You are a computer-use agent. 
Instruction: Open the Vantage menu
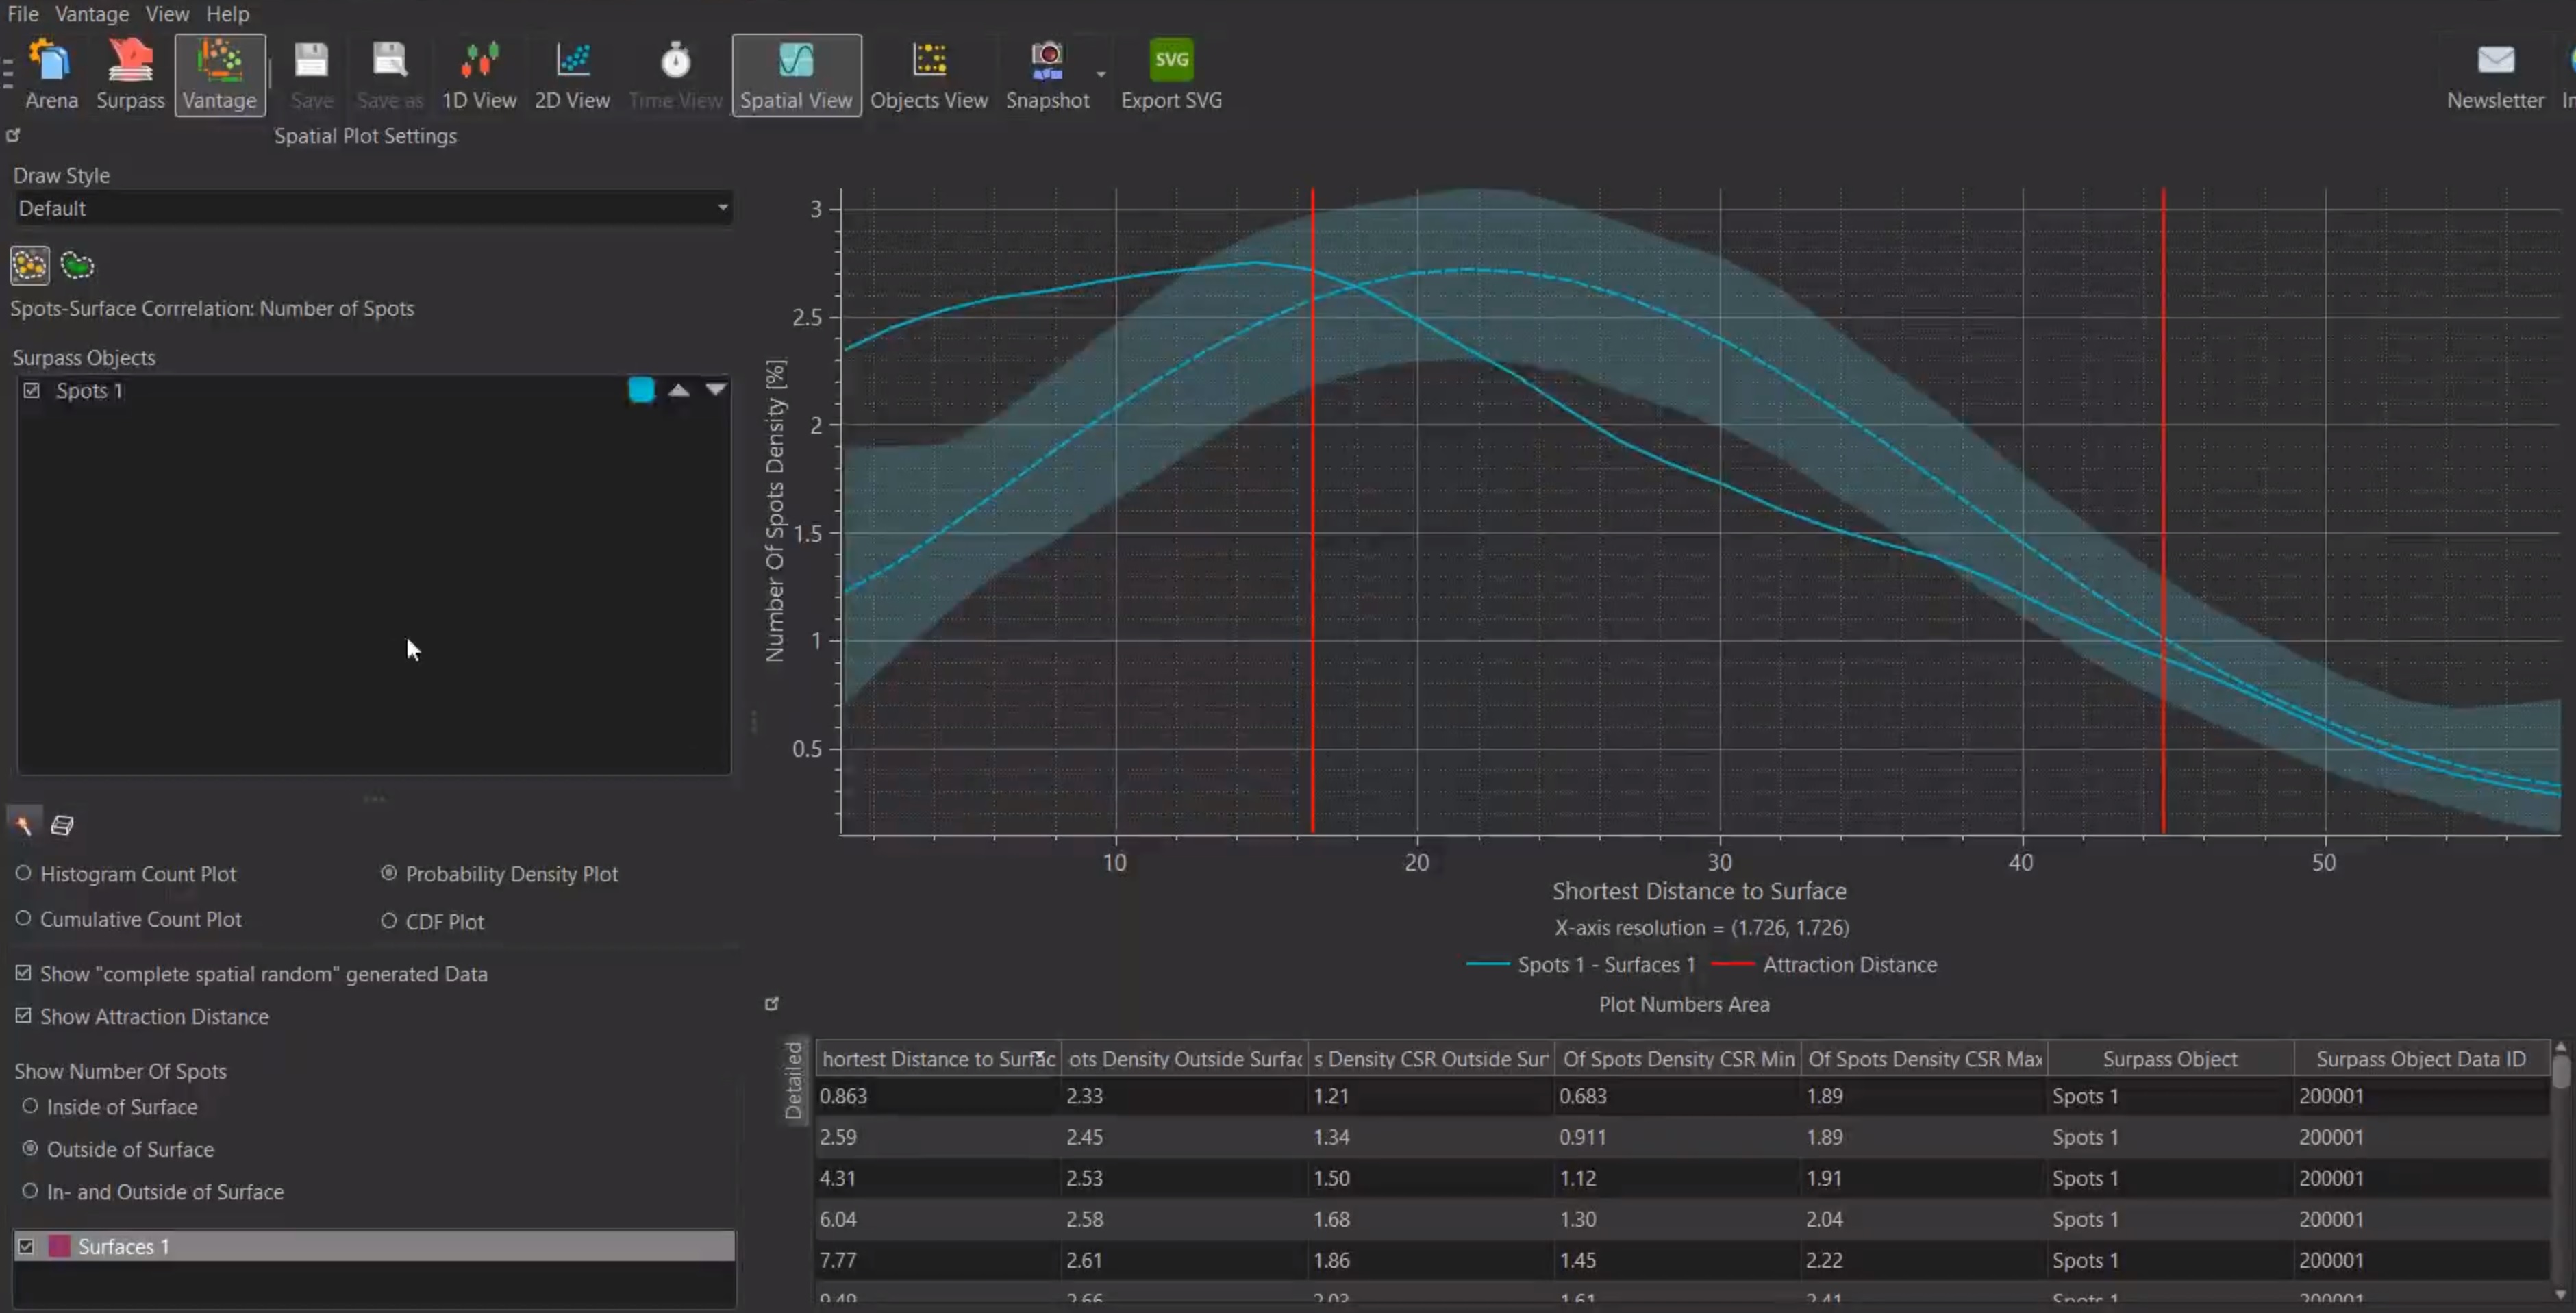click(x=91, y=14)
